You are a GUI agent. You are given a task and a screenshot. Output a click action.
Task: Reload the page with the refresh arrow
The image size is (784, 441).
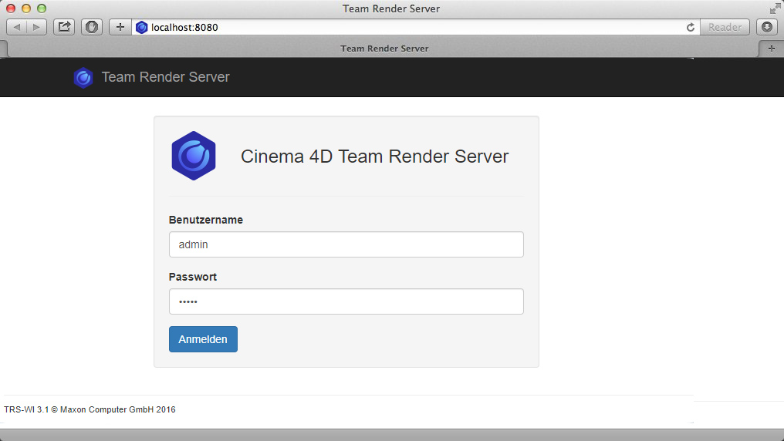click(691, 27)
